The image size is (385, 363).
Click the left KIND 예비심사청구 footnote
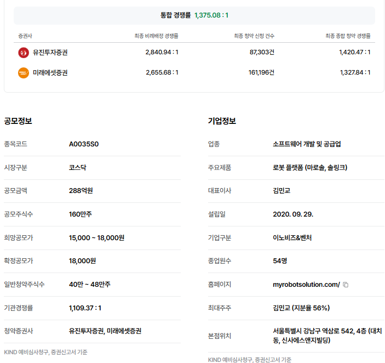(x=45, y=353)
